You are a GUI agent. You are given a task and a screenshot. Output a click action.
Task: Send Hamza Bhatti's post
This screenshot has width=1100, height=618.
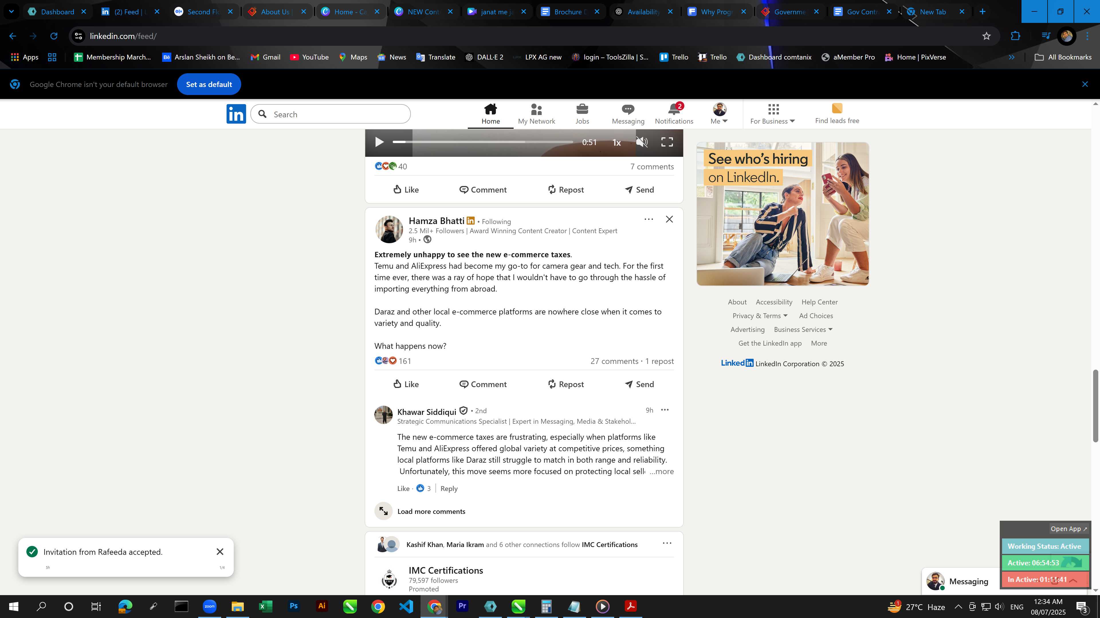(x=639, y=384)
